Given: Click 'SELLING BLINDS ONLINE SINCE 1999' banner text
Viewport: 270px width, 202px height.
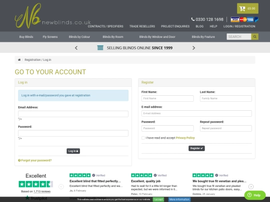Looking at the screenshot, I should 139,48.
